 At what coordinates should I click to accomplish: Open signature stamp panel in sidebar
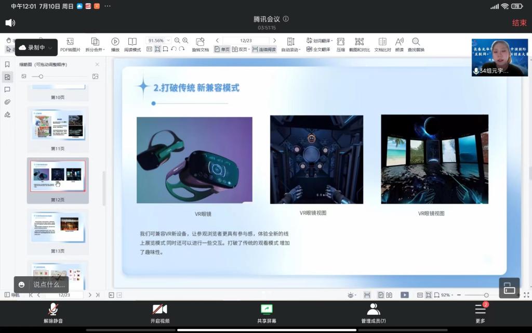point(7,114)
